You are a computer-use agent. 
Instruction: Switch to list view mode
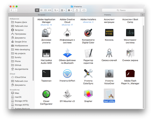(x=41, y=10)
